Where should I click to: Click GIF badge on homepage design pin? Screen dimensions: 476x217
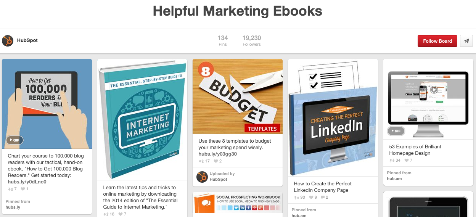pyautogui.click(x=396, y=131)
